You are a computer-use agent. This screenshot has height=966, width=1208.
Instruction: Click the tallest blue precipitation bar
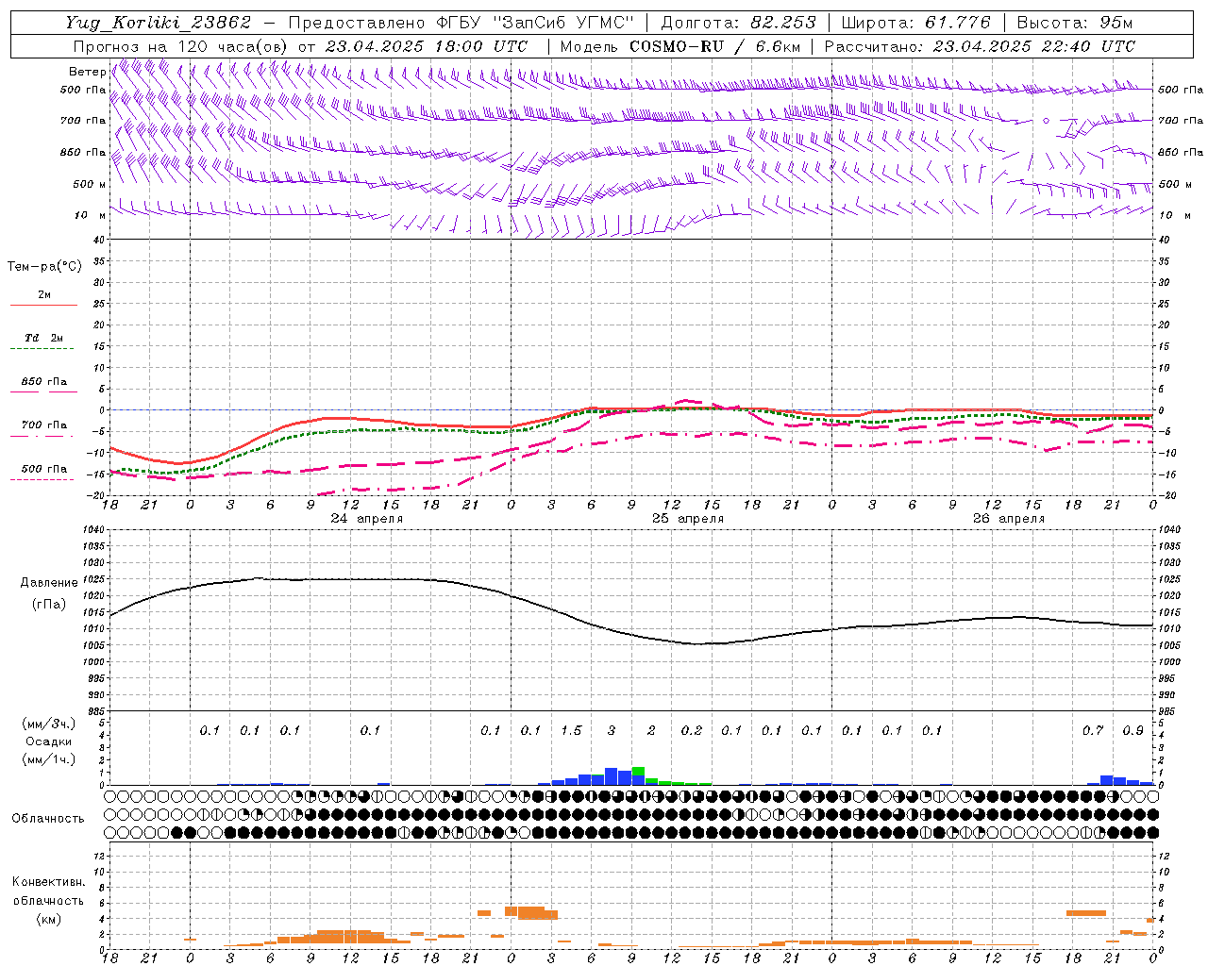coord(612,776)
